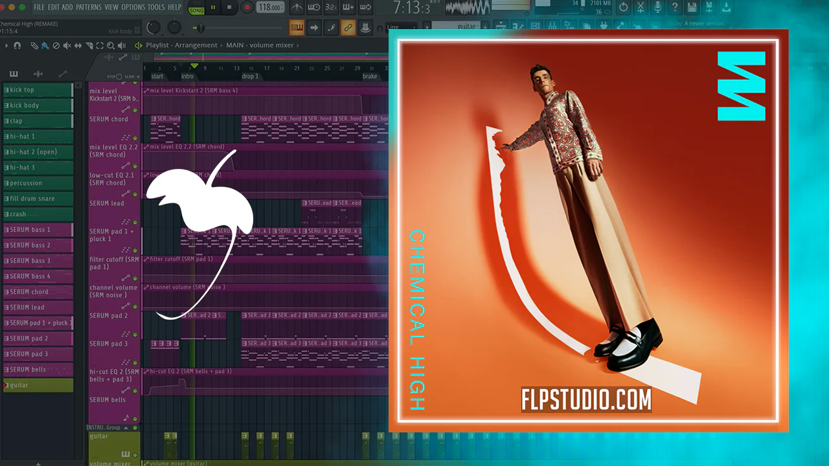
Task: Click the floppy disk save icon
Action: coord(692,7)
